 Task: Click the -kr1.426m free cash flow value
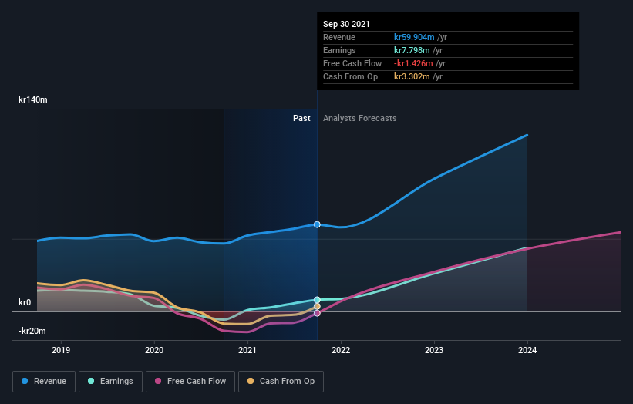pyautogui.click(x=413, y=63)
